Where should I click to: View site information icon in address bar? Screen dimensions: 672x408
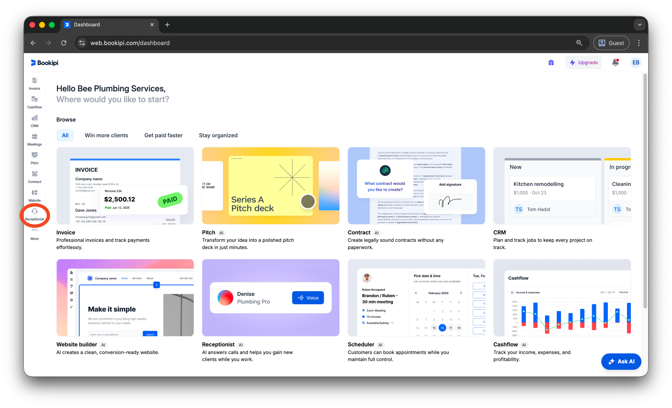click(82, 43)
